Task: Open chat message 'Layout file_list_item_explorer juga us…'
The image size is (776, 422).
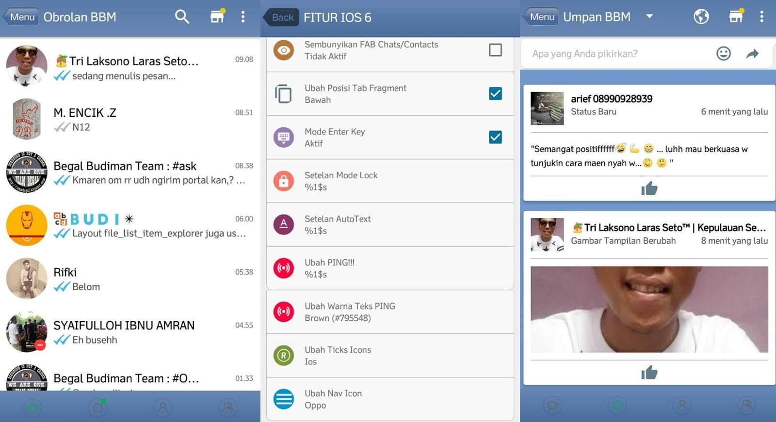Action: [130, 226]
